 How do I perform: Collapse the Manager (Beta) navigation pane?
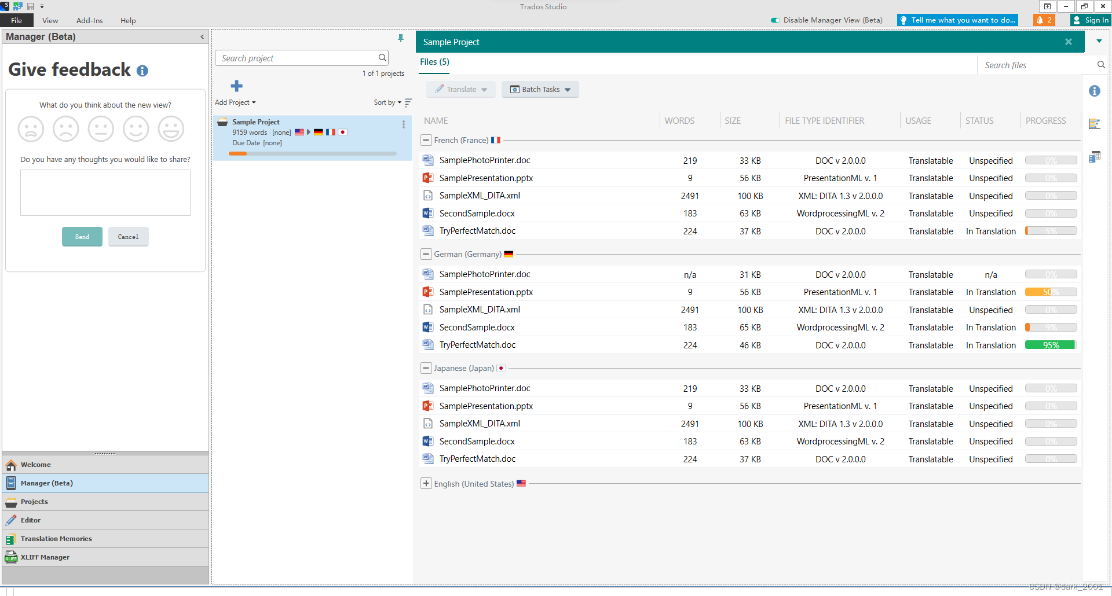202,36
